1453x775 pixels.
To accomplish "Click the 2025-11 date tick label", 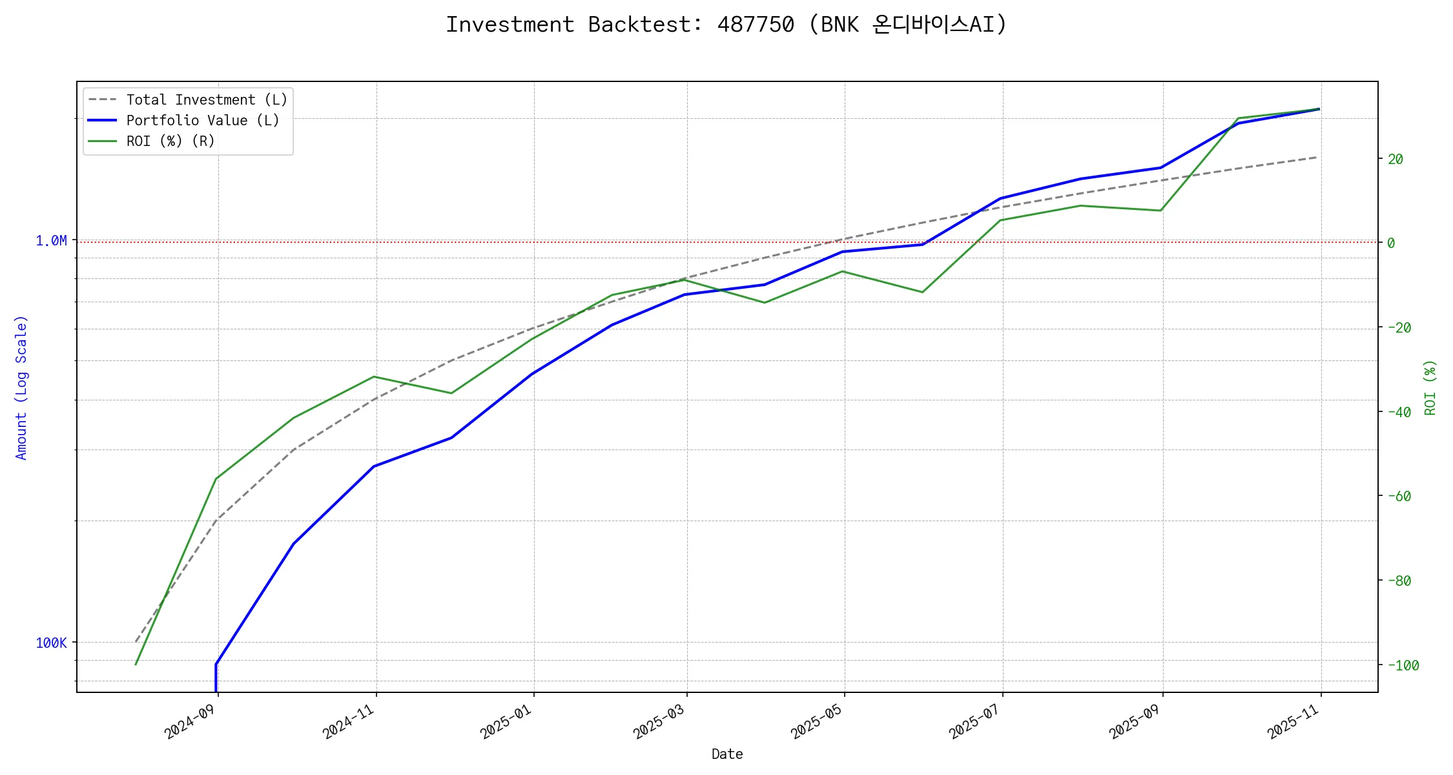I will pyautogui.click(x=1293, y=721).
